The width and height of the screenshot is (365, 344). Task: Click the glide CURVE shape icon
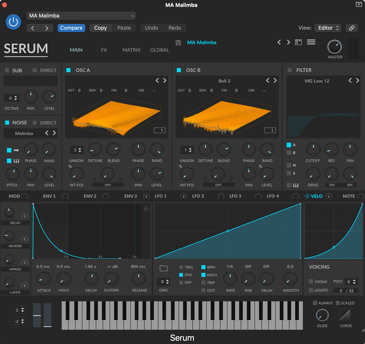(345, 315)
